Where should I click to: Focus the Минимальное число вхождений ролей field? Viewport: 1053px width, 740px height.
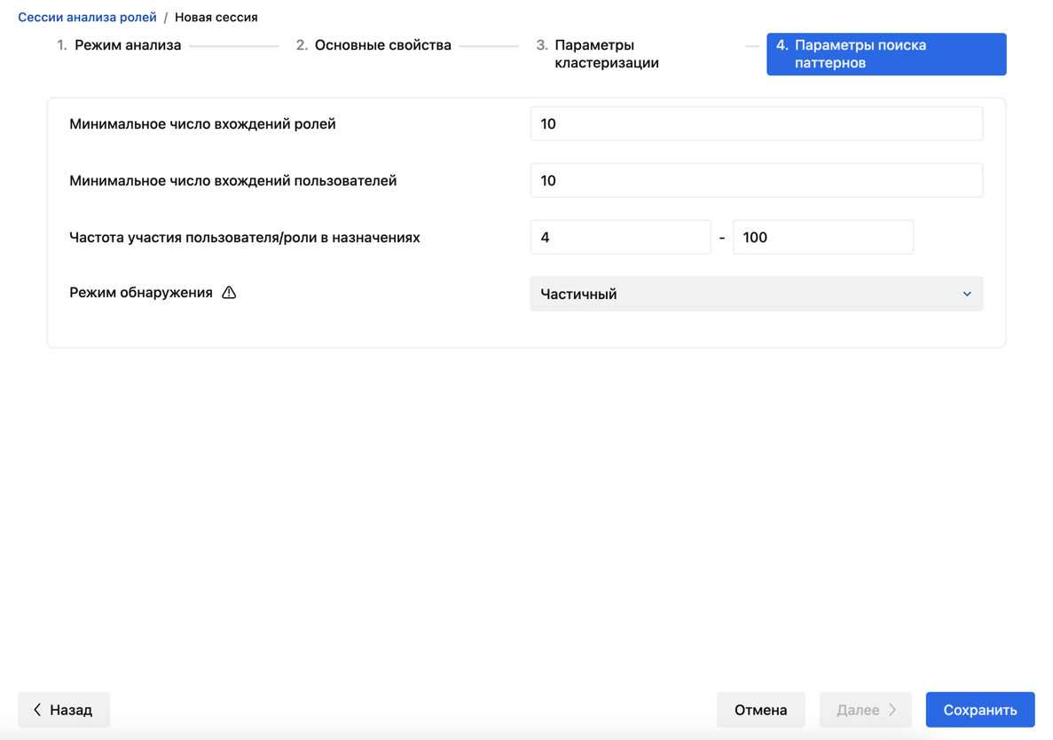point(756,123)
